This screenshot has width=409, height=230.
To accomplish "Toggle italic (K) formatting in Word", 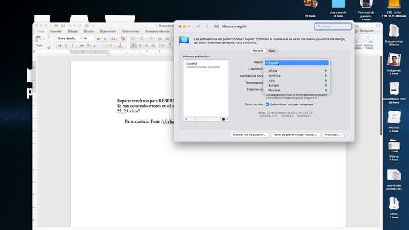I will pos(66,45).
